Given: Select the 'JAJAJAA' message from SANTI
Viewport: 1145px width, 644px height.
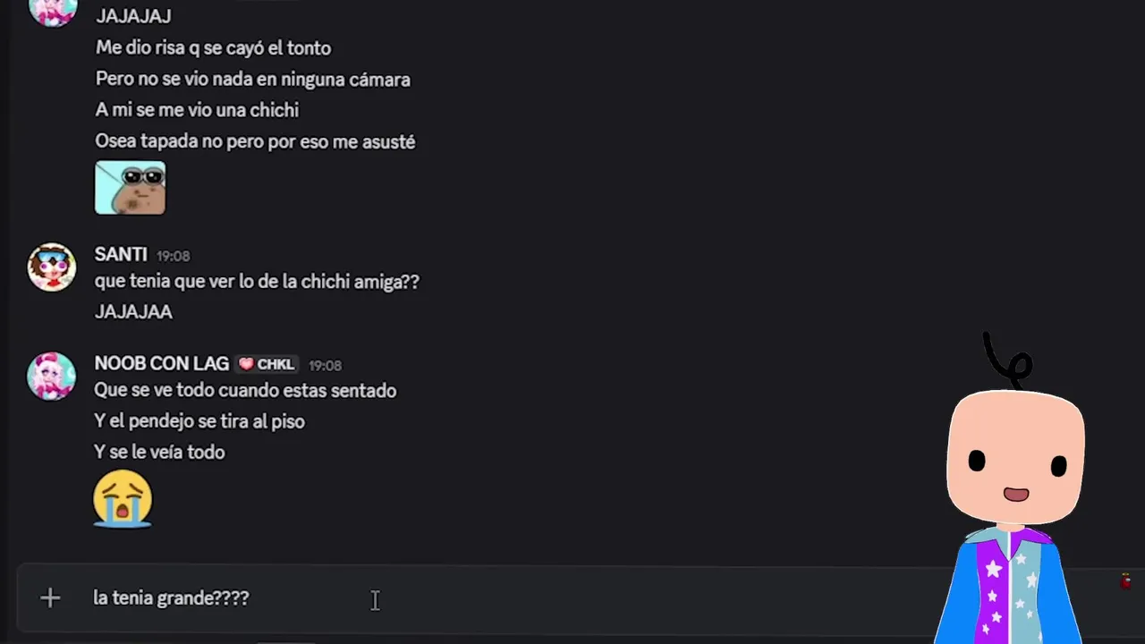Looking at the screenshot, I should point(133,312).
